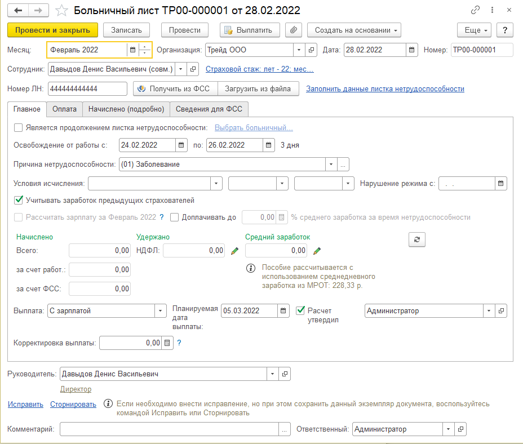This screenshot has height=444, width=523.
Task: Toggle Рассчитать зарплату за Февраль 2022 checkbox
Action: 19,217
